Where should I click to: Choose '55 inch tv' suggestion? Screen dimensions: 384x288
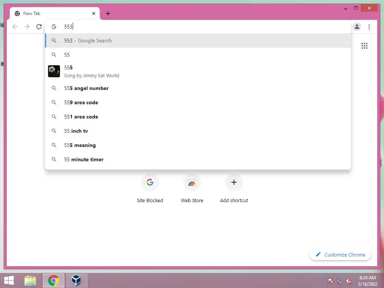coord(198,131)
